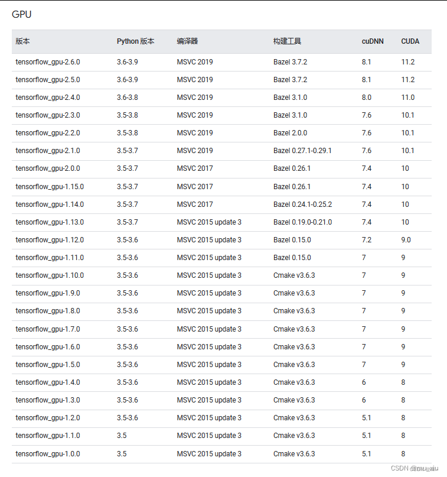Viewport: 447px width, 477px height.
Task: Click MSVC 2015 update 3 in tensorflow_gpu-1.13.0 row
Action: 209,222
